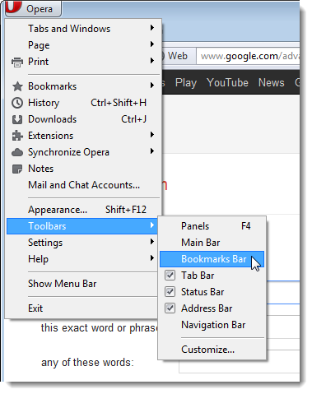Click the cloud icon beside Synchronize Opera
Image resolution: width=312 pixels, height=394 pixels.
tap(17, 152)
